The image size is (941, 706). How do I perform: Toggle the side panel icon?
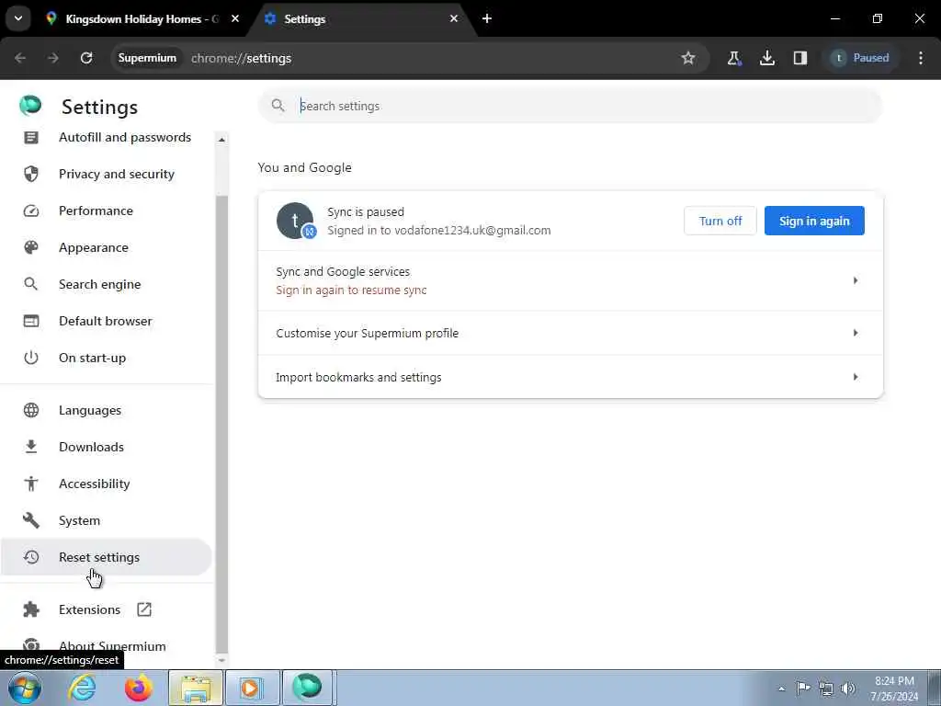pos(800,58)
